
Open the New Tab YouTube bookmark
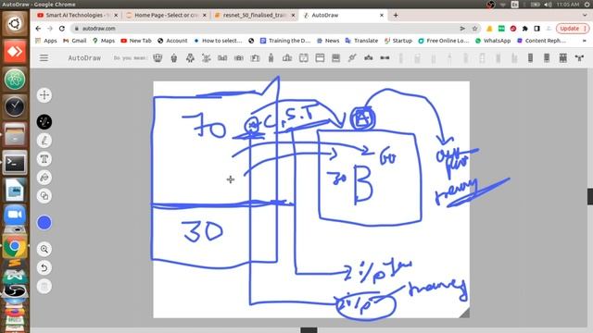coord(136,41)
